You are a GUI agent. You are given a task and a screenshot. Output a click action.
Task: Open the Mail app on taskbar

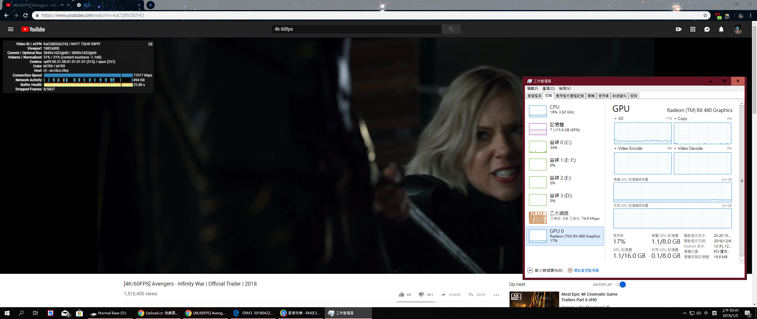click(65, 313)
